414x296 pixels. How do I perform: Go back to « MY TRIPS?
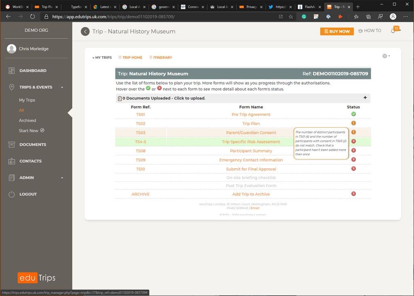pyautogui.click(x=102, y=57)
